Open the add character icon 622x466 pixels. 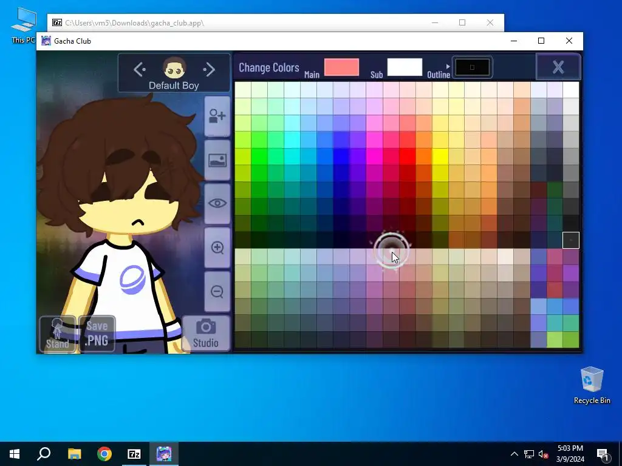217,116
